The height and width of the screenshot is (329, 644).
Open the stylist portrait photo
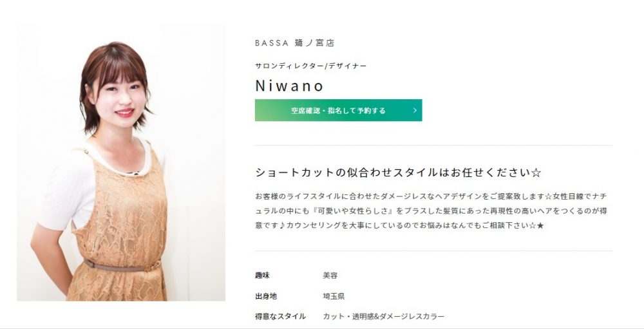[x=121, y=162]
